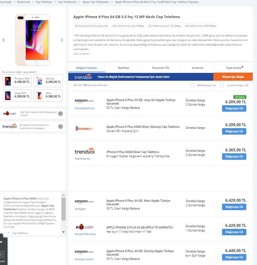Open the Amazon.com.tr seller link
The width and height of the screenshot is (257, 265).
[x=84, y=259]
